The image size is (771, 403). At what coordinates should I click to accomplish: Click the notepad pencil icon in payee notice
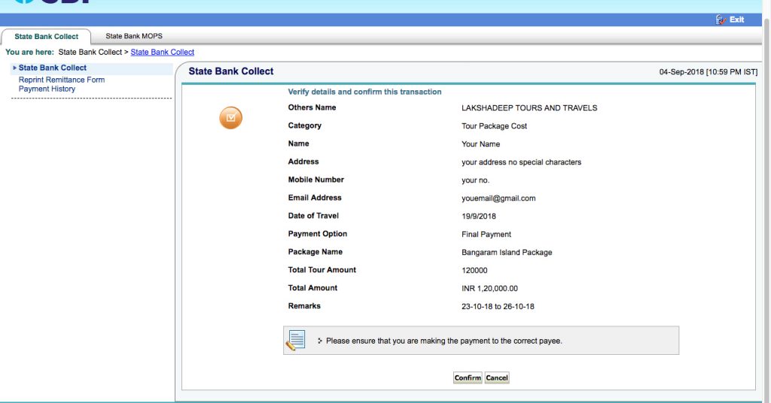pyautogui.click(x=296, y=341)
